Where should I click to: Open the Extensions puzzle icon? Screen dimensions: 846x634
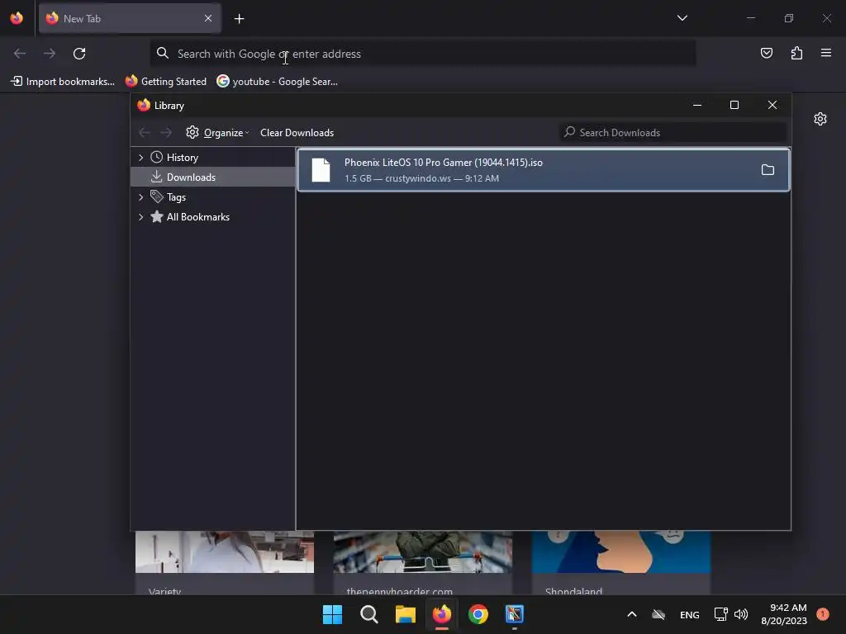click(796, 53)
